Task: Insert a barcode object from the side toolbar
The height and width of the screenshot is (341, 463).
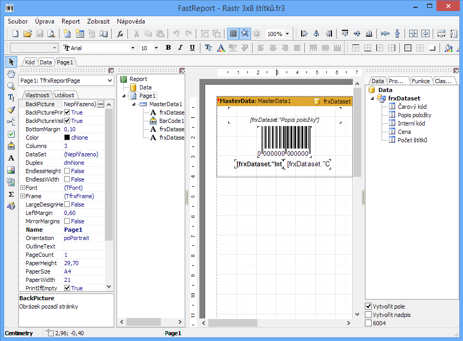Action: tap(11, 146)
